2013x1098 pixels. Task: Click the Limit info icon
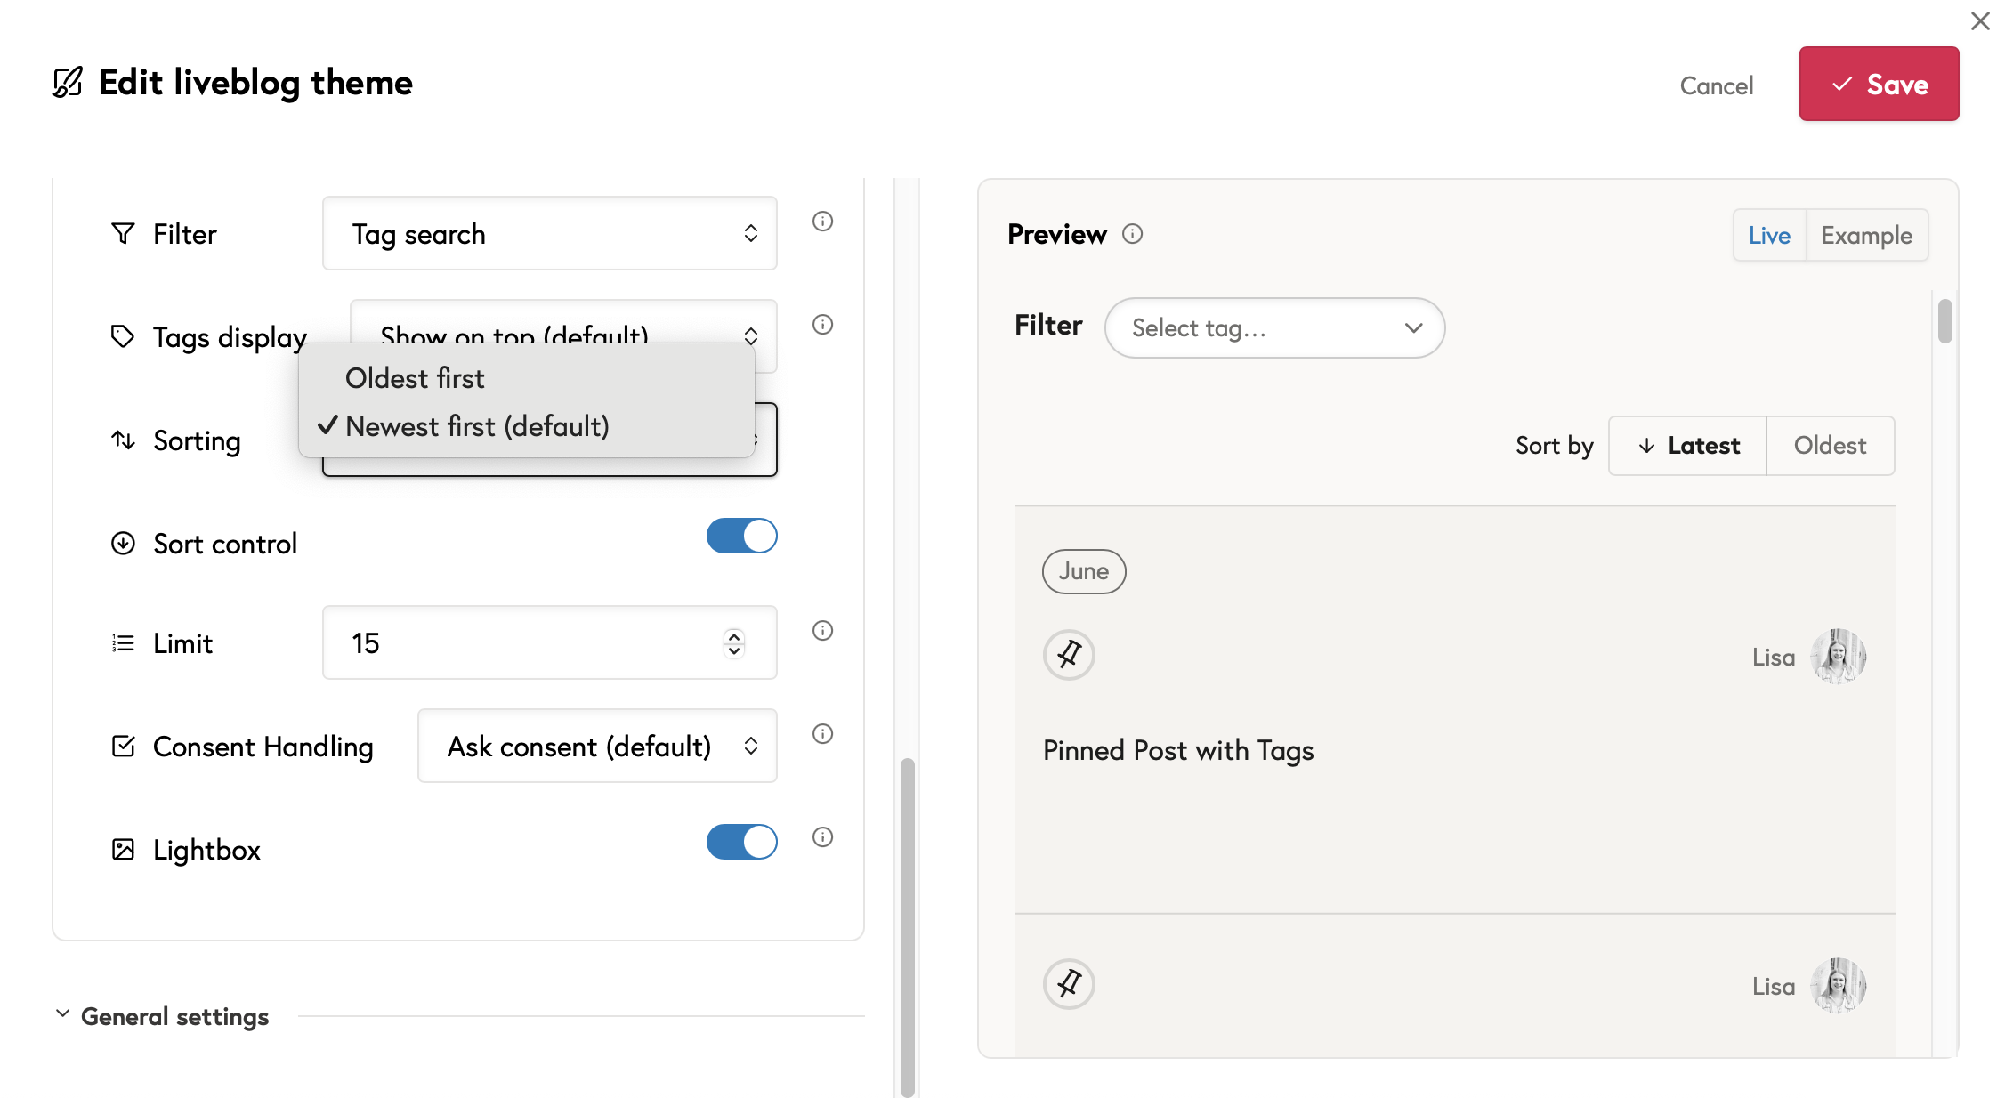(822, 631)
